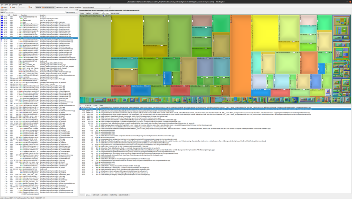This screenshot has width=352, height=199.
Task: Navigate up with the Up arrow
Action: click(x=31, y=7)
